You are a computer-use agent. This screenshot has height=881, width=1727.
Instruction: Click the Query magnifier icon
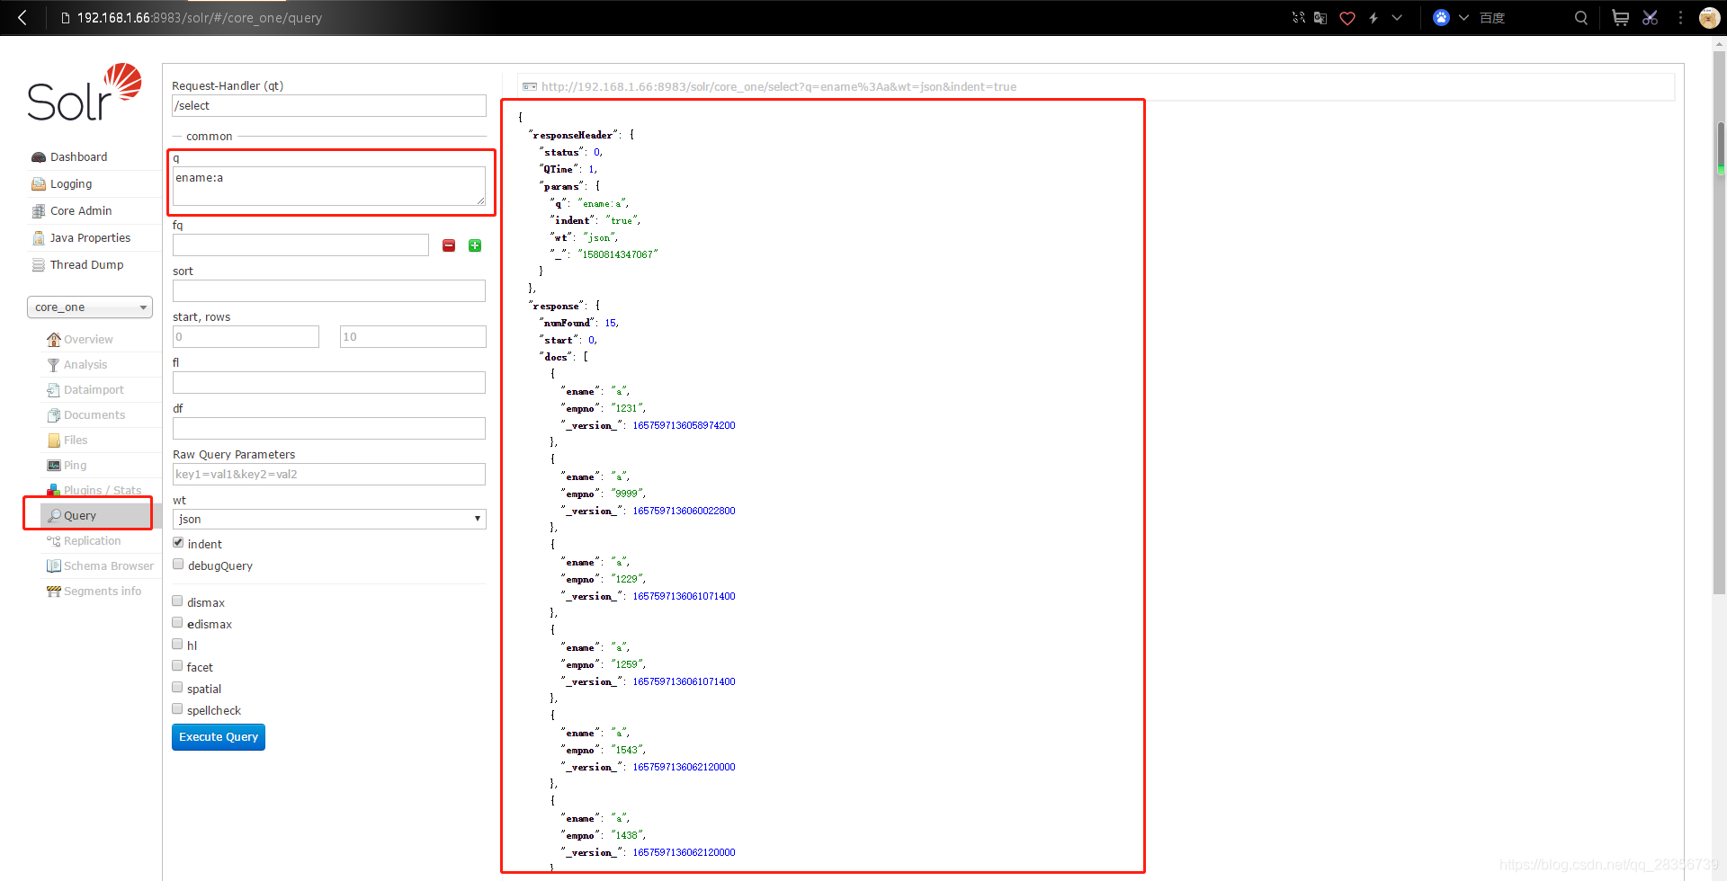pyautogui.click(x=54, y=516)
